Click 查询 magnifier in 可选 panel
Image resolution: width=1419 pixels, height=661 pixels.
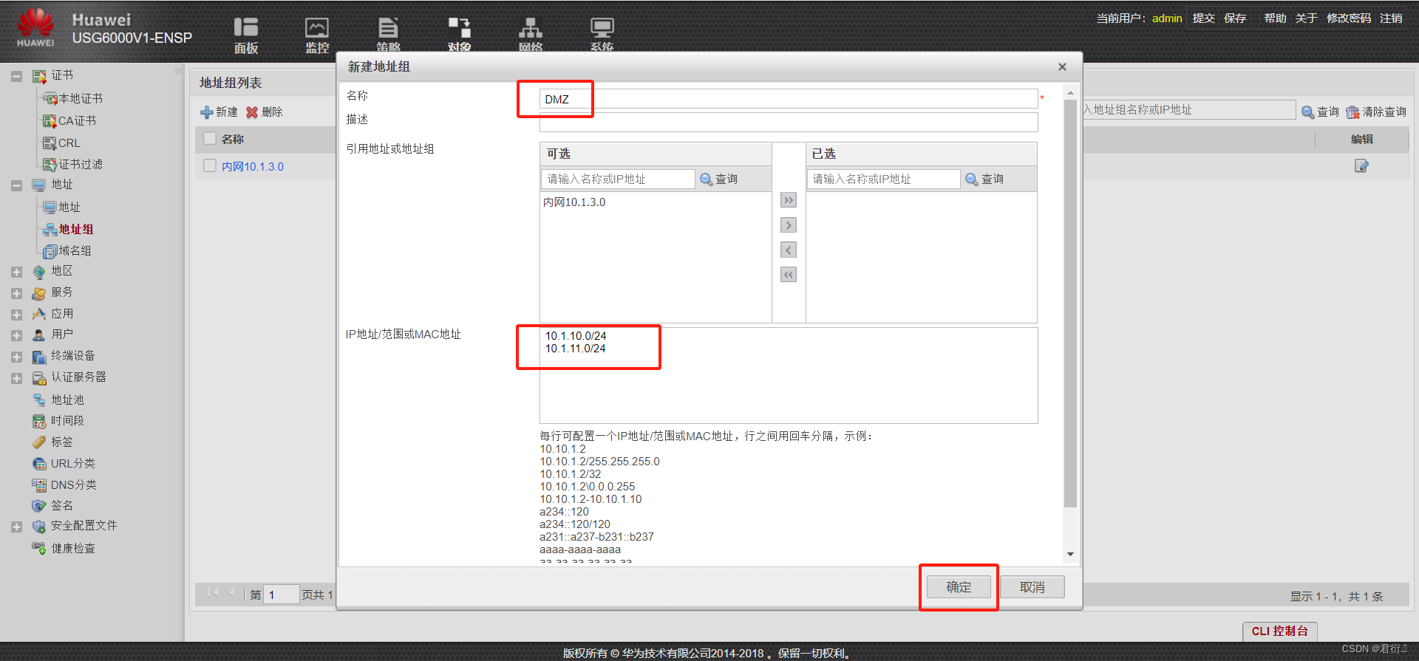(706, 179)
